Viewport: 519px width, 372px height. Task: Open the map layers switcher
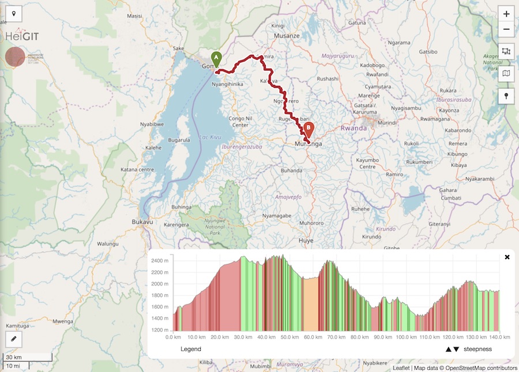click(506, 73)
